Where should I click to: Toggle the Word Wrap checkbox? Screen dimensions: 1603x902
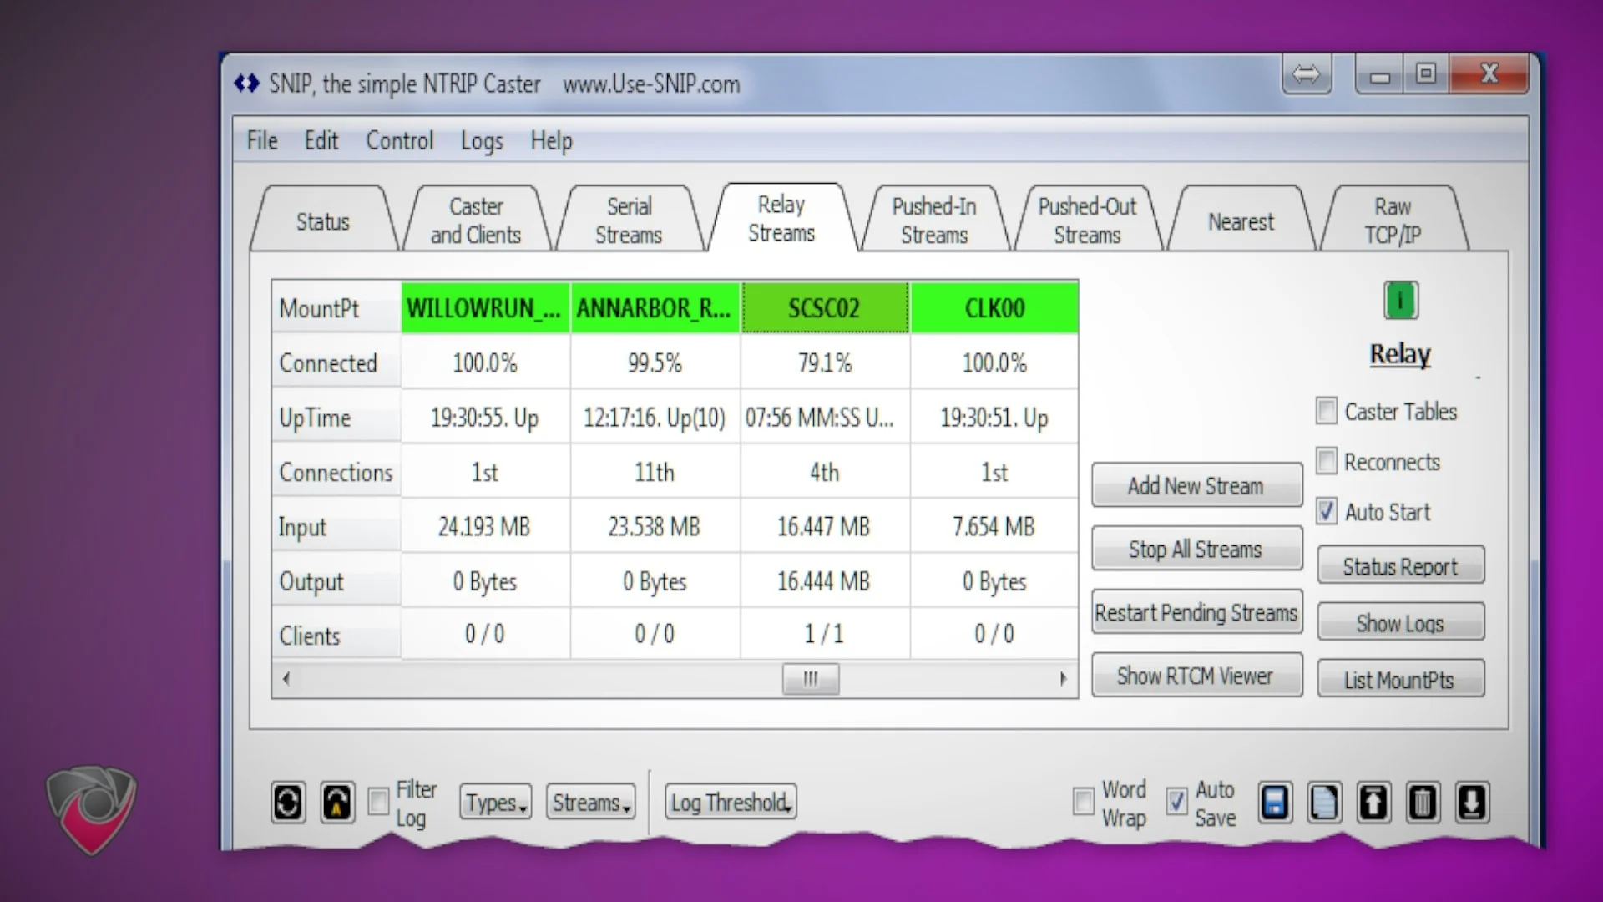tap(1084, 802)
